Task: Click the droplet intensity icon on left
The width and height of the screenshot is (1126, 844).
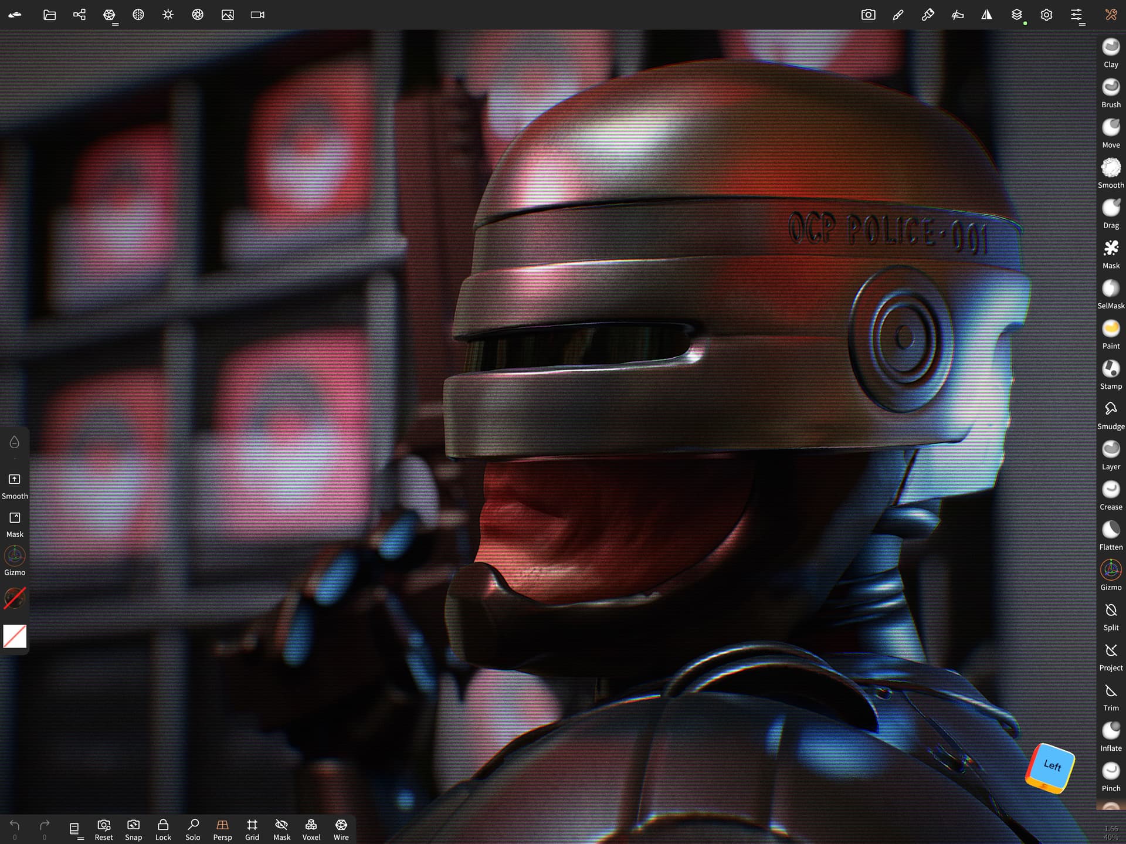Action: point(15,442)
